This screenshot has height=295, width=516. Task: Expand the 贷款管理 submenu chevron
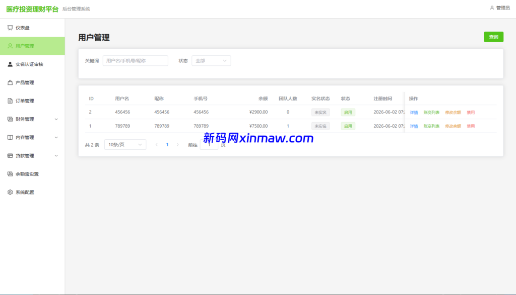[x=56, y=155]
